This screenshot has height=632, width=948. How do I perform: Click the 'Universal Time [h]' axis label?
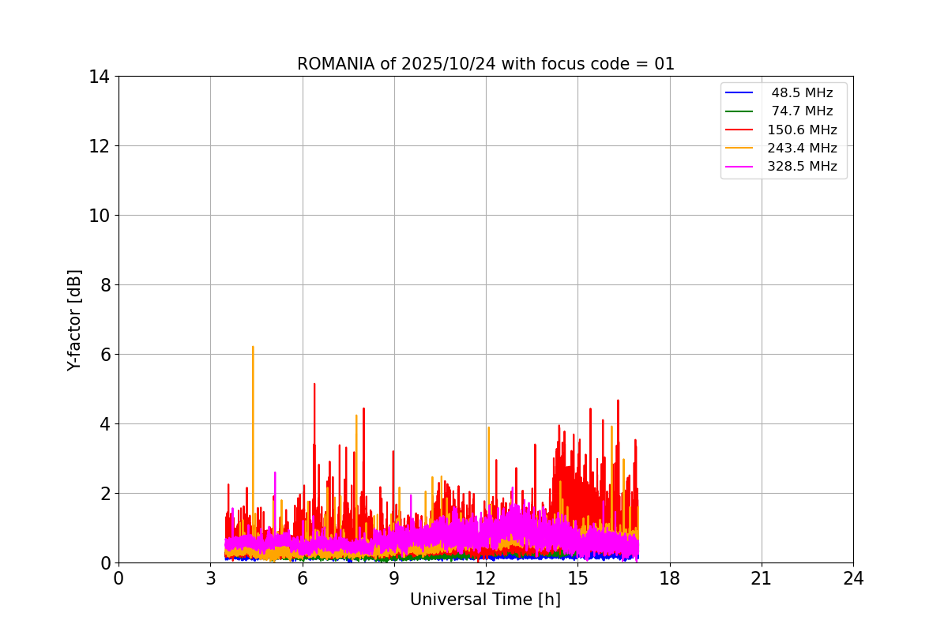point(485,600)
